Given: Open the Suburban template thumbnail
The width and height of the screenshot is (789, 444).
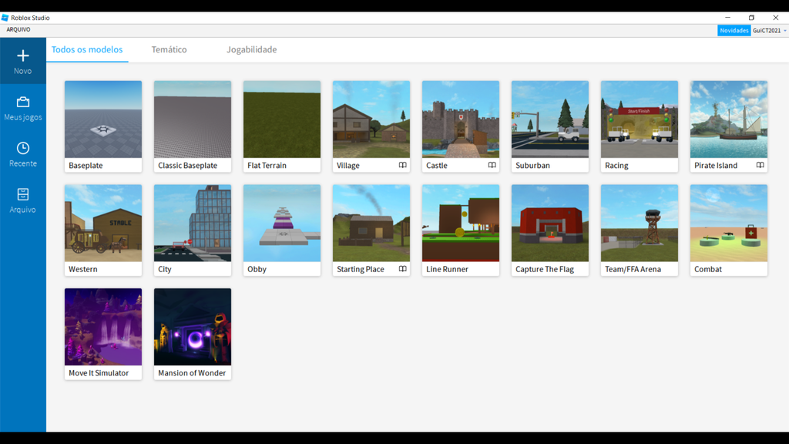Looking at the screenshot, I should 550,119.
